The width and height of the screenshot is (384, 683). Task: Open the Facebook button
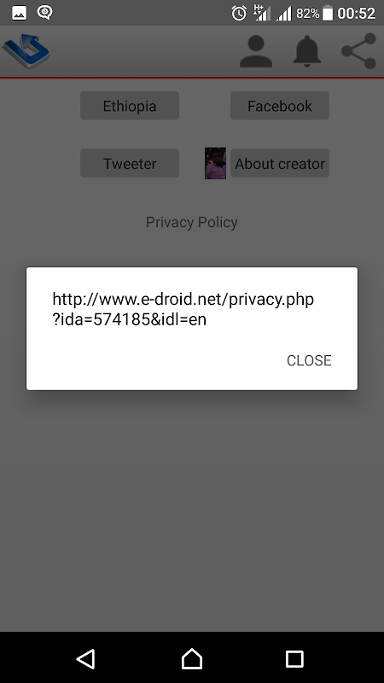280,105
